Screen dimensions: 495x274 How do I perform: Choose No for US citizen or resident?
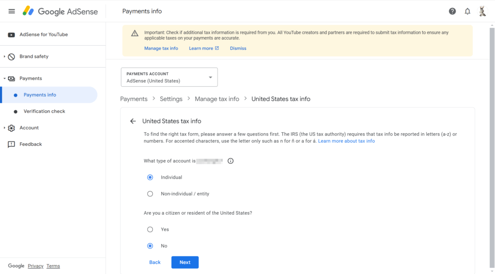point(150,246)
